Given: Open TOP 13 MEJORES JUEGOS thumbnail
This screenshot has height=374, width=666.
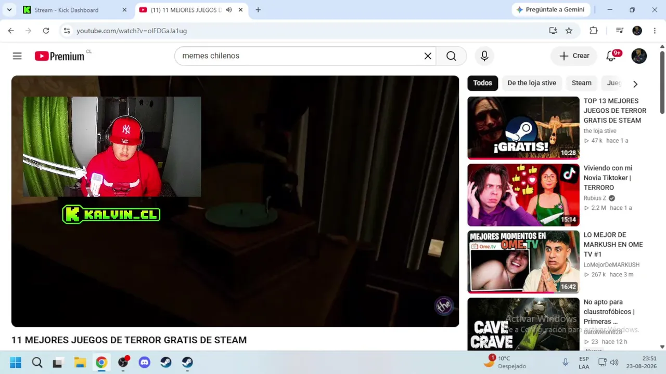Looking at the screenshot, I should point(523,128).
